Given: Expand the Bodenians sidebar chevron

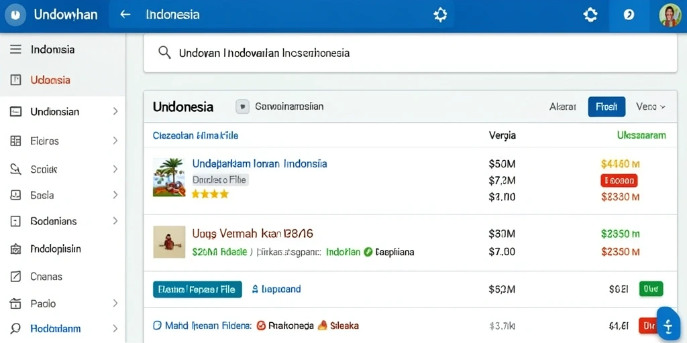Looking at the screenshot, I should tap(115, 221).
